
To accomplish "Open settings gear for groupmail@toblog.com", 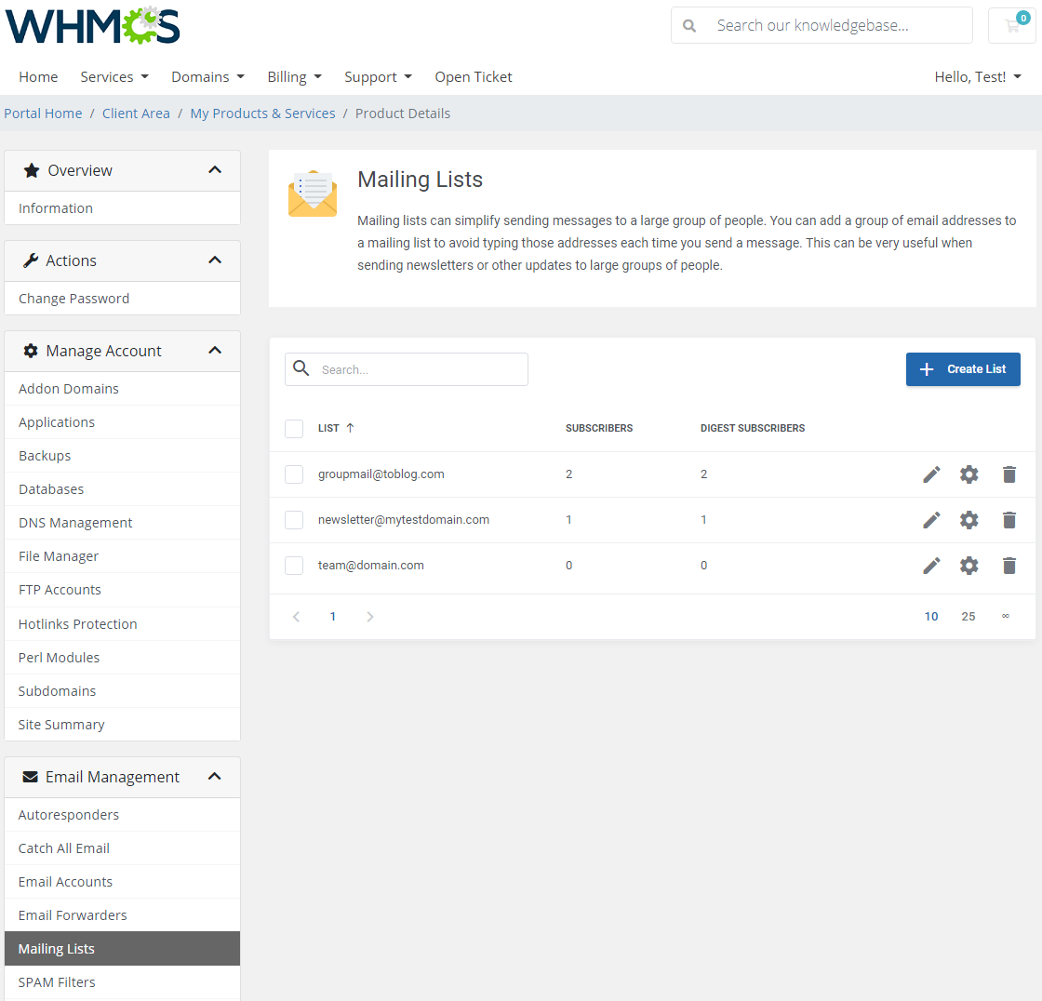I will [x=969, y=474].
